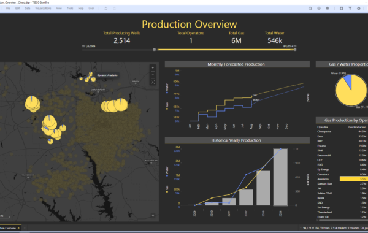Image resolution: width=368 pixels, height=233 pixels.
Task: Select the 2014 bar in Historical Yearly Production
Action: click(280, 177)
